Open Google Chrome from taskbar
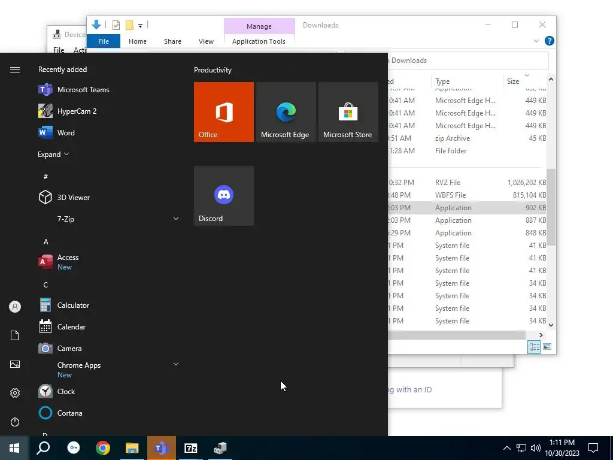Image resolution: width=613 pixels, height=460 pixels. pyautogui.click(x=103, y=448)
